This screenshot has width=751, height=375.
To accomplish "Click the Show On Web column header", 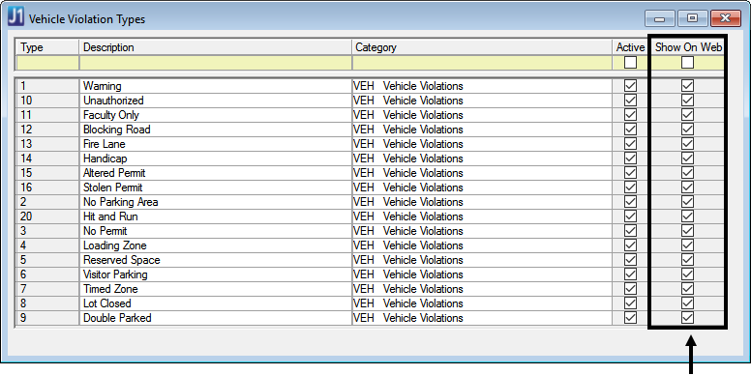I will [688, 47].
